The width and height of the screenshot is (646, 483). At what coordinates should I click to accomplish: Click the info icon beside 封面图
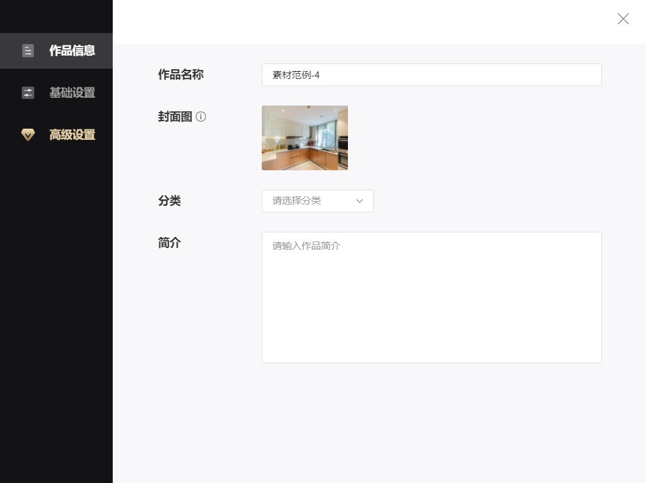201,117
